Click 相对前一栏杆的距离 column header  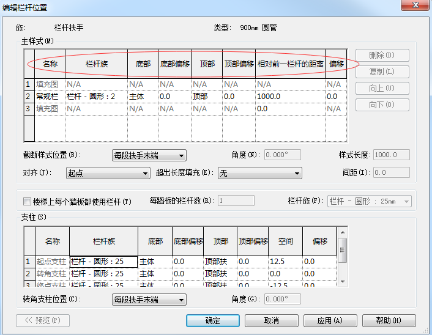[290, 64]
